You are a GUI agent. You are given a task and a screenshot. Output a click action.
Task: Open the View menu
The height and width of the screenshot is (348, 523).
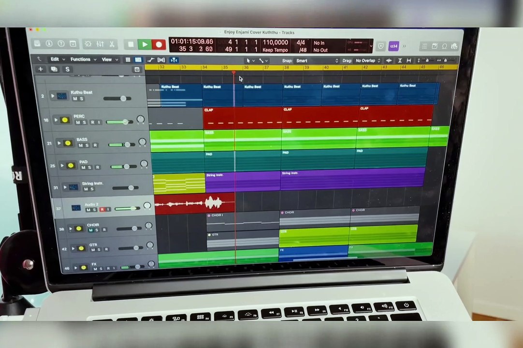110,59
